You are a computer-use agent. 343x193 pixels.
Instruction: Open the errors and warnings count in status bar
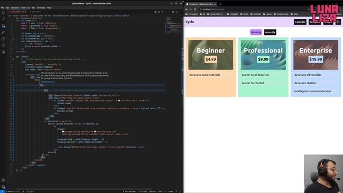click(30, 191)
